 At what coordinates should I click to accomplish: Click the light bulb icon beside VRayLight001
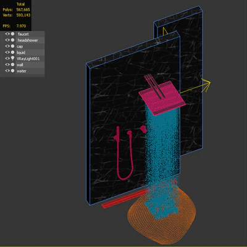13,58
